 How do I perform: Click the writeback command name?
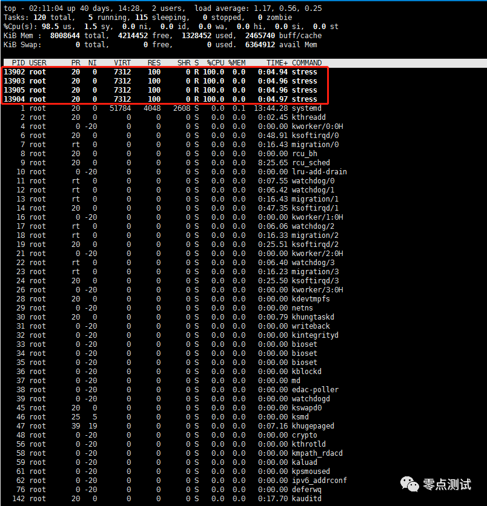point(311,326)
